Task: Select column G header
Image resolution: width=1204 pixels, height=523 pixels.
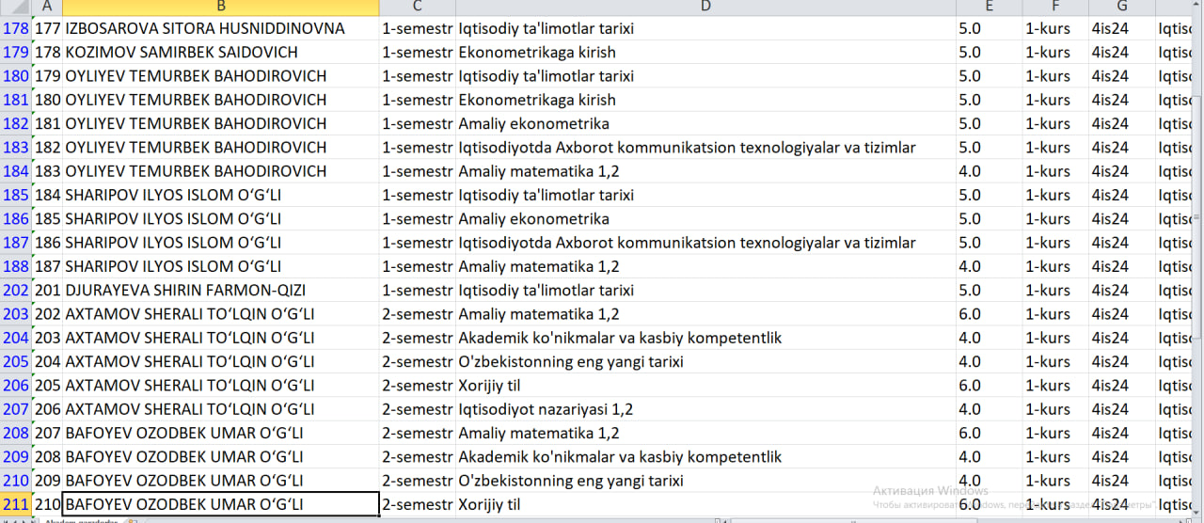Action: click(1122, 8)
